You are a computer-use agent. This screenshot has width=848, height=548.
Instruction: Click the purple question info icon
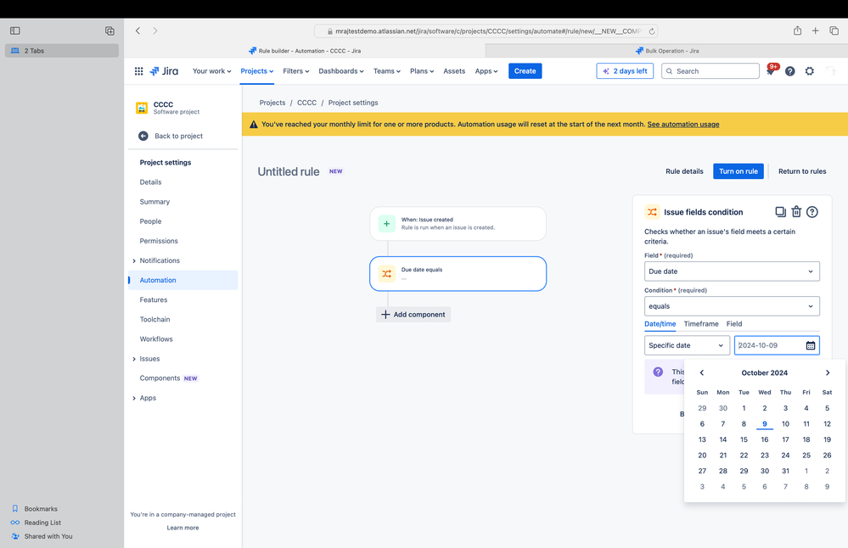pos(658,372)
